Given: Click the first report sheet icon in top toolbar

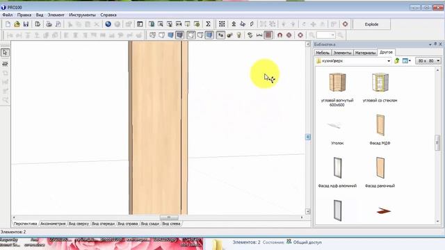Looking at the screenshot, I should [152, 24].
